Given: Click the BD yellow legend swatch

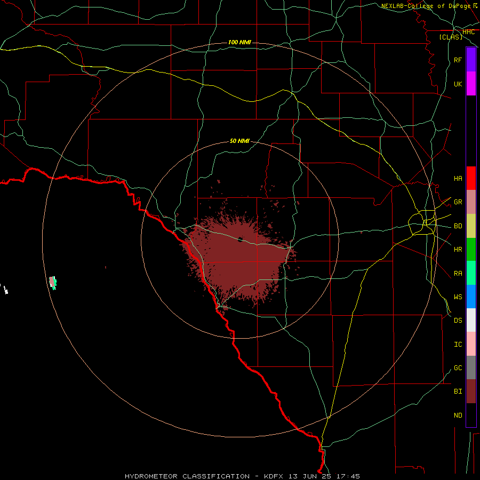Looking at the screenshot, I should [x=471, y=226].
